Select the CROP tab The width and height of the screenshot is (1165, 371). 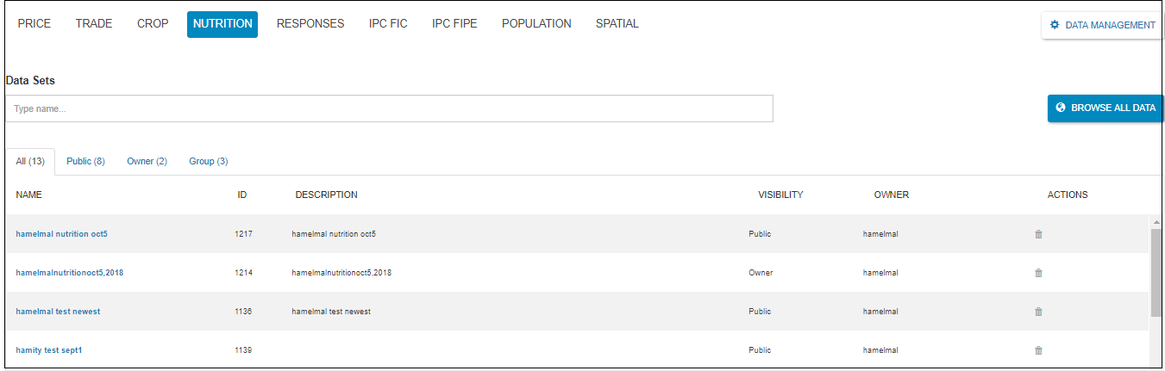[153, 24]
